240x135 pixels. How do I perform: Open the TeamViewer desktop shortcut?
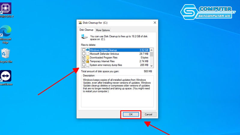tap(5, 76)
